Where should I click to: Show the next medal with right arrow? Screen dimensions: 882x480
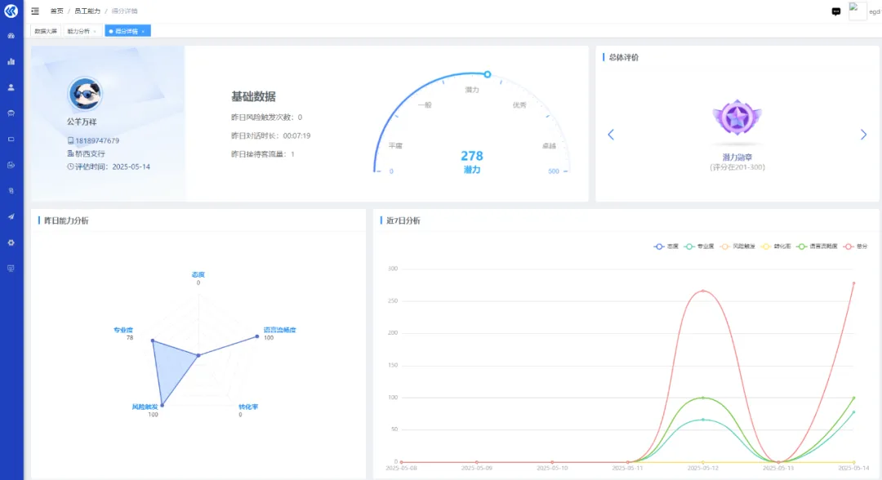pyautogui.click(x=863, y=135)
